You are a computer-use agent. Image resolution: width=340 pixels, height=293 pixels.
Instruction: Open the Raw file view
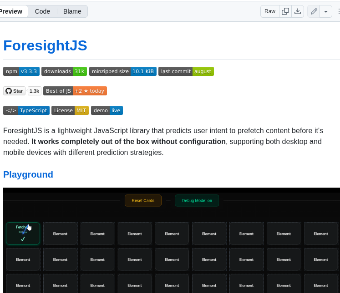tap(270, 11)
